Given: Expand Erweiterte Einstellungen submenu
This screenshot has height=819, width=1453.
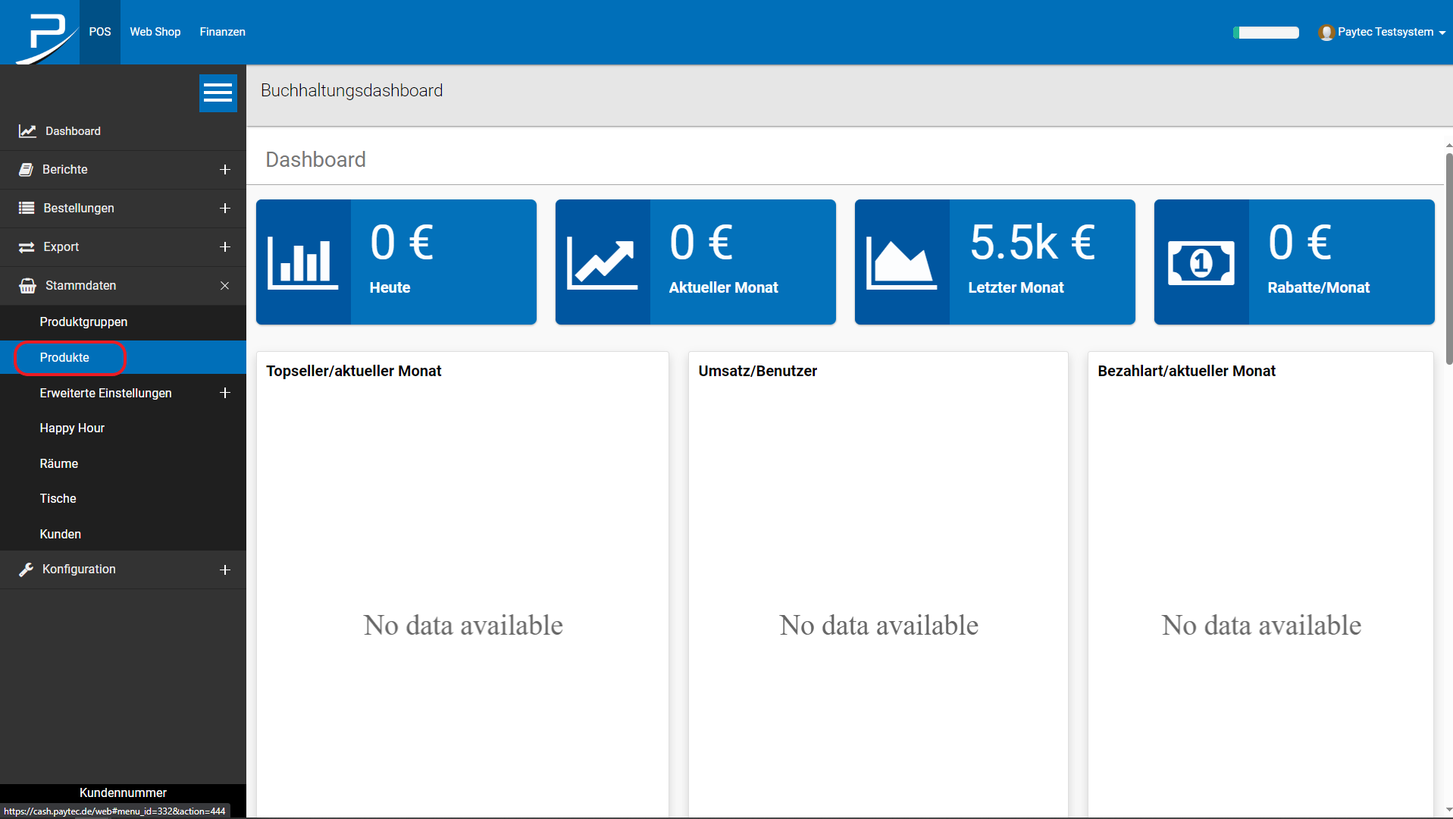Looking at the screenshot, I should 224,393.
